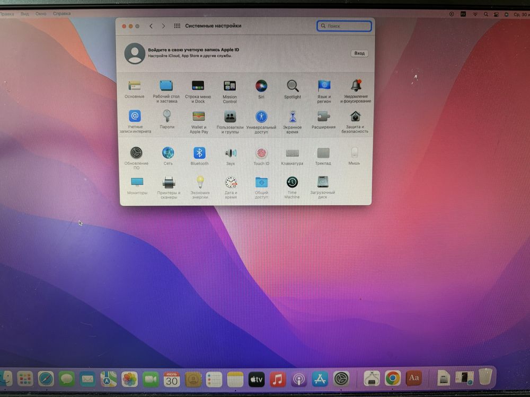Open the Вид menu
The width and height of the screenshot is (530, 397).
[x=25, y=14]
